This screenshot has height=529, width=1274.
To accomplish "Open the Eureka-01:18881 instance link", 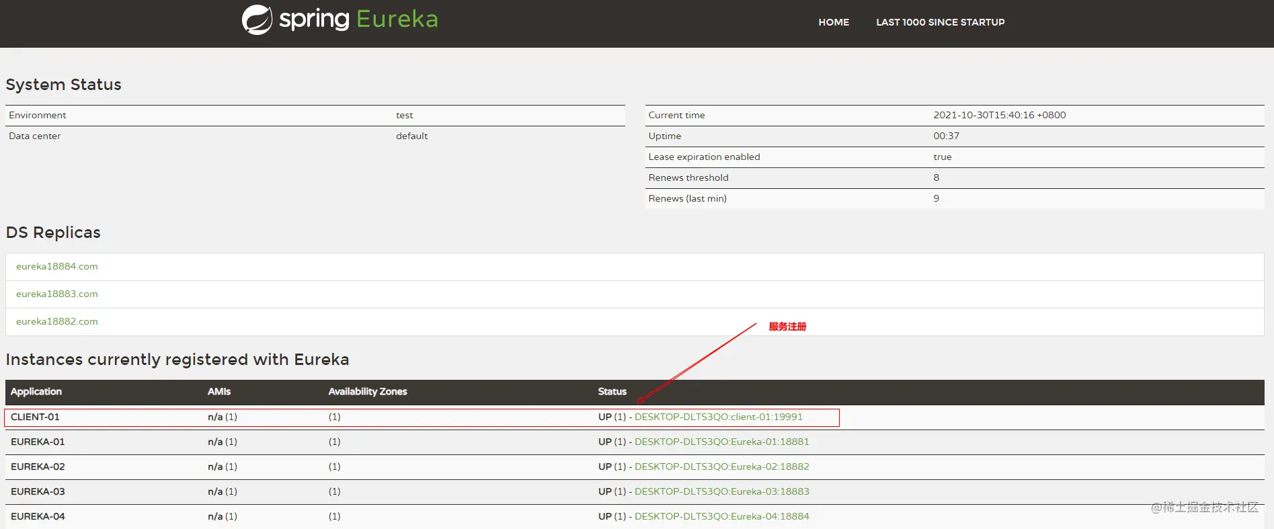I will pyautogui.click(x=722, y=442).
